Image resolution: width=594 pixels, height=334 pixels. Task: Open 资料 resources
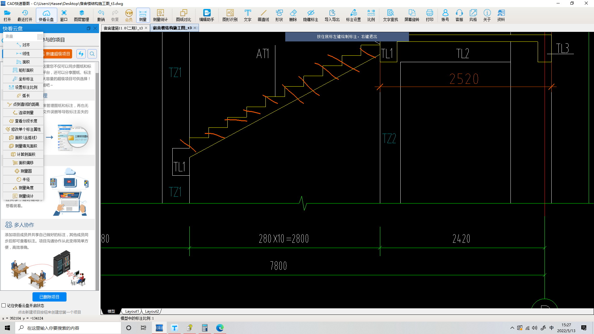[501, 15]
